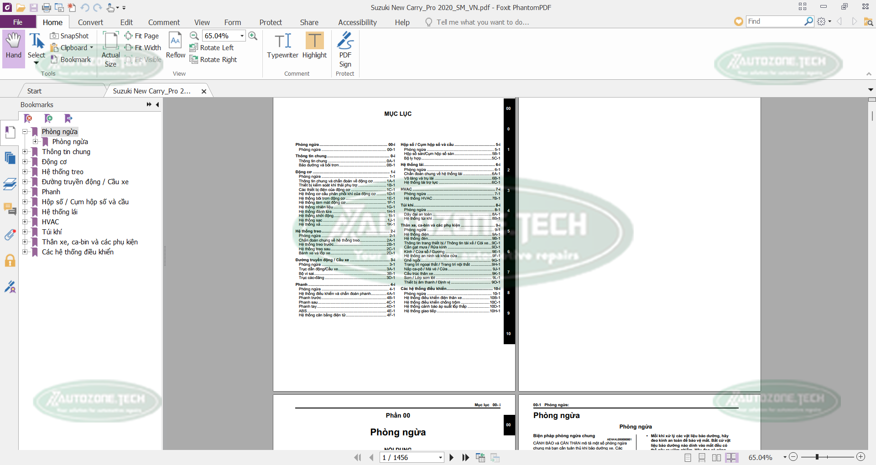Expand the Thông tin chung bookmark
This screenshot has height=465, width=876.
[25, 152]
